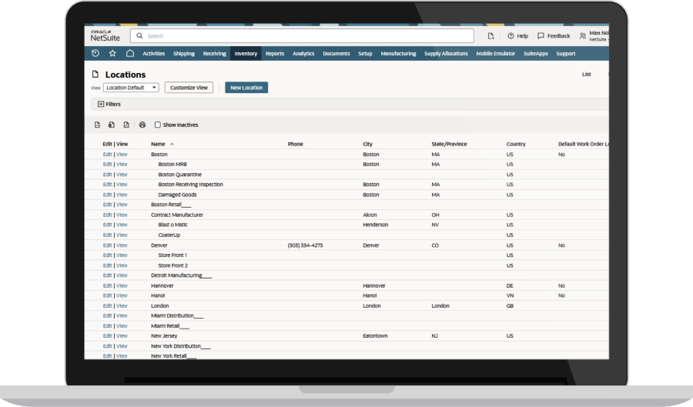Enable the Show Inactives checkbox
Viewport: 693px width, 407px height.
(x=158, y=125)
